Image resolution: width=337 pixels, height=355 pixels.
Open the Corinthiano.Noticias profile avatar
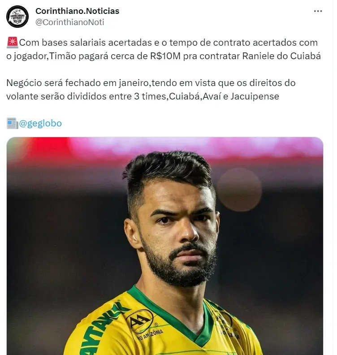click(17, 17)
